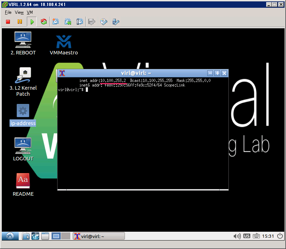
Task: Click the Revert to snapshot icon
Action: pyautogui.click(x=68, y=22)
